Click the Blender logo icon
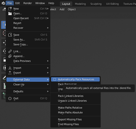 click(3, 3)
